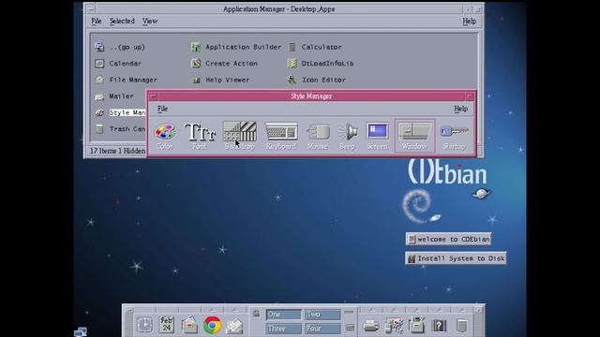Open Beep settings in Style Manager

[348, 136]
